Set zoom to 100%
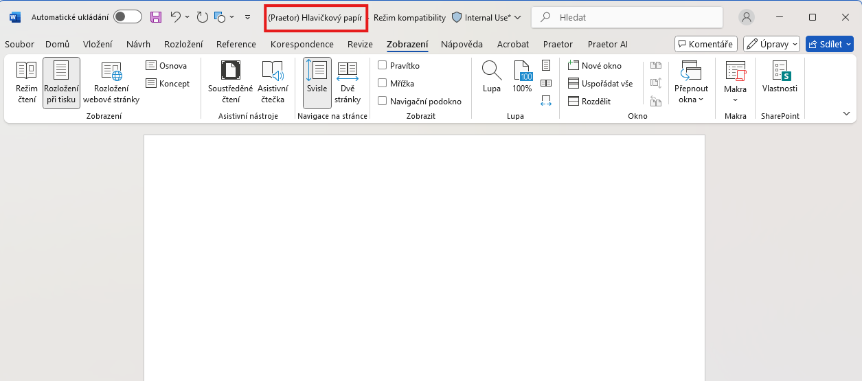Image resolution: width=862 pixels, height=381 pixels. point(522,77)
